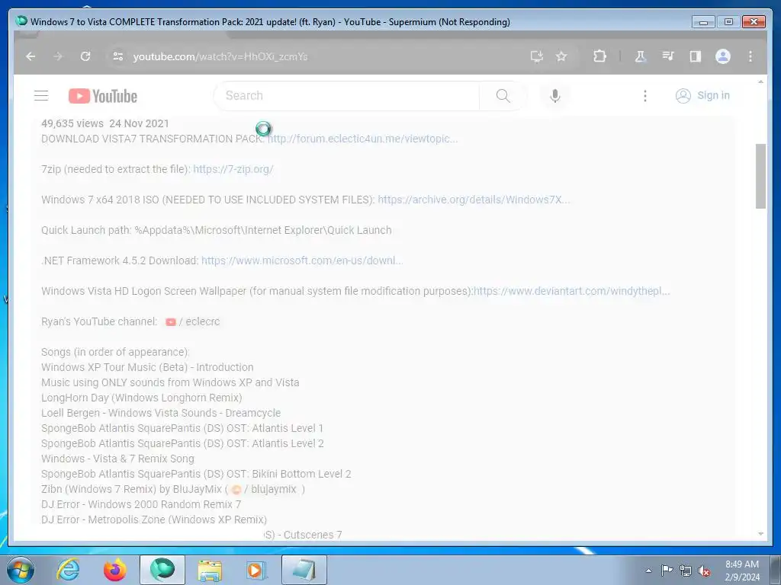This screenshot has height=585, width=781.
Task: Click the Show desktop strip
Action: click(x=776, y=570)
